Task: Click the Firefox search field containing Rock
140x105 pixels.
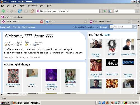Action: click(124, 11)
